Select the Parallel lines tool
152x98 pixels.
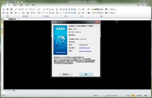[x=20, y=9]
